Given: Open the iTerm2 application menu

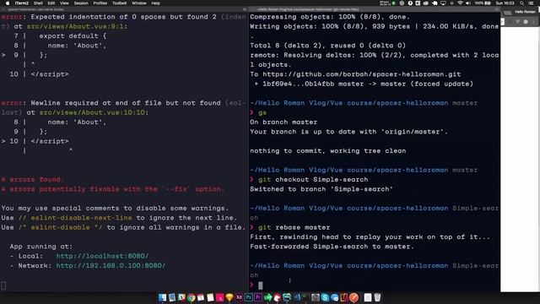Looking at the screenshot, I should pyautogui.click(x=21, y=3).
